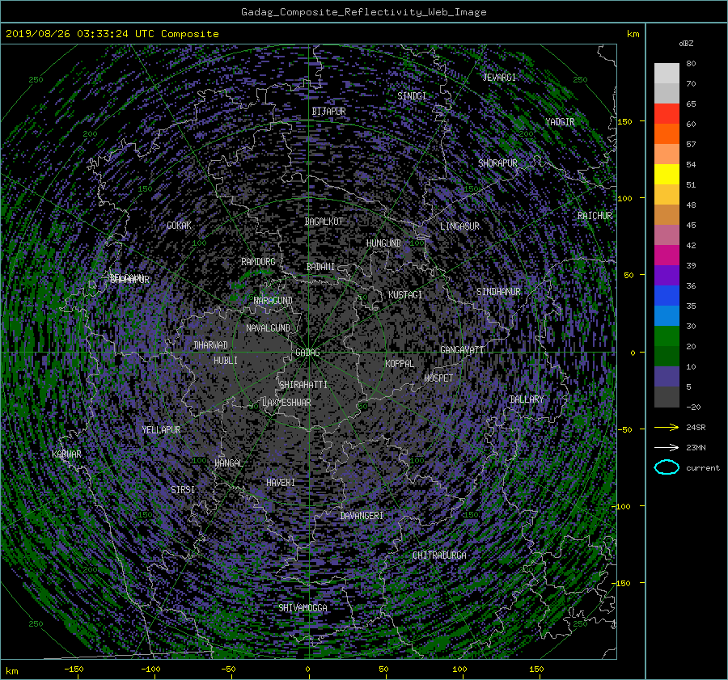This screenshot has width=728, height=680.
Task: Click the GADAG radar center label
Action: click(307, 353)
